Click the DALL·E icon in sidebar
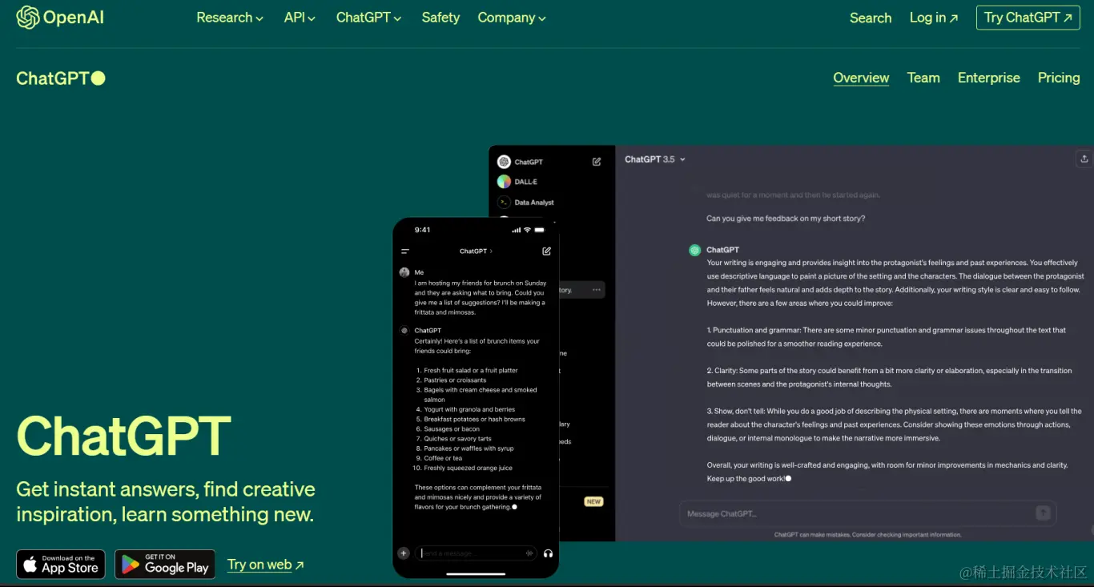The width and height of the screenshot is (1094, 587). [x=504, y=182]
